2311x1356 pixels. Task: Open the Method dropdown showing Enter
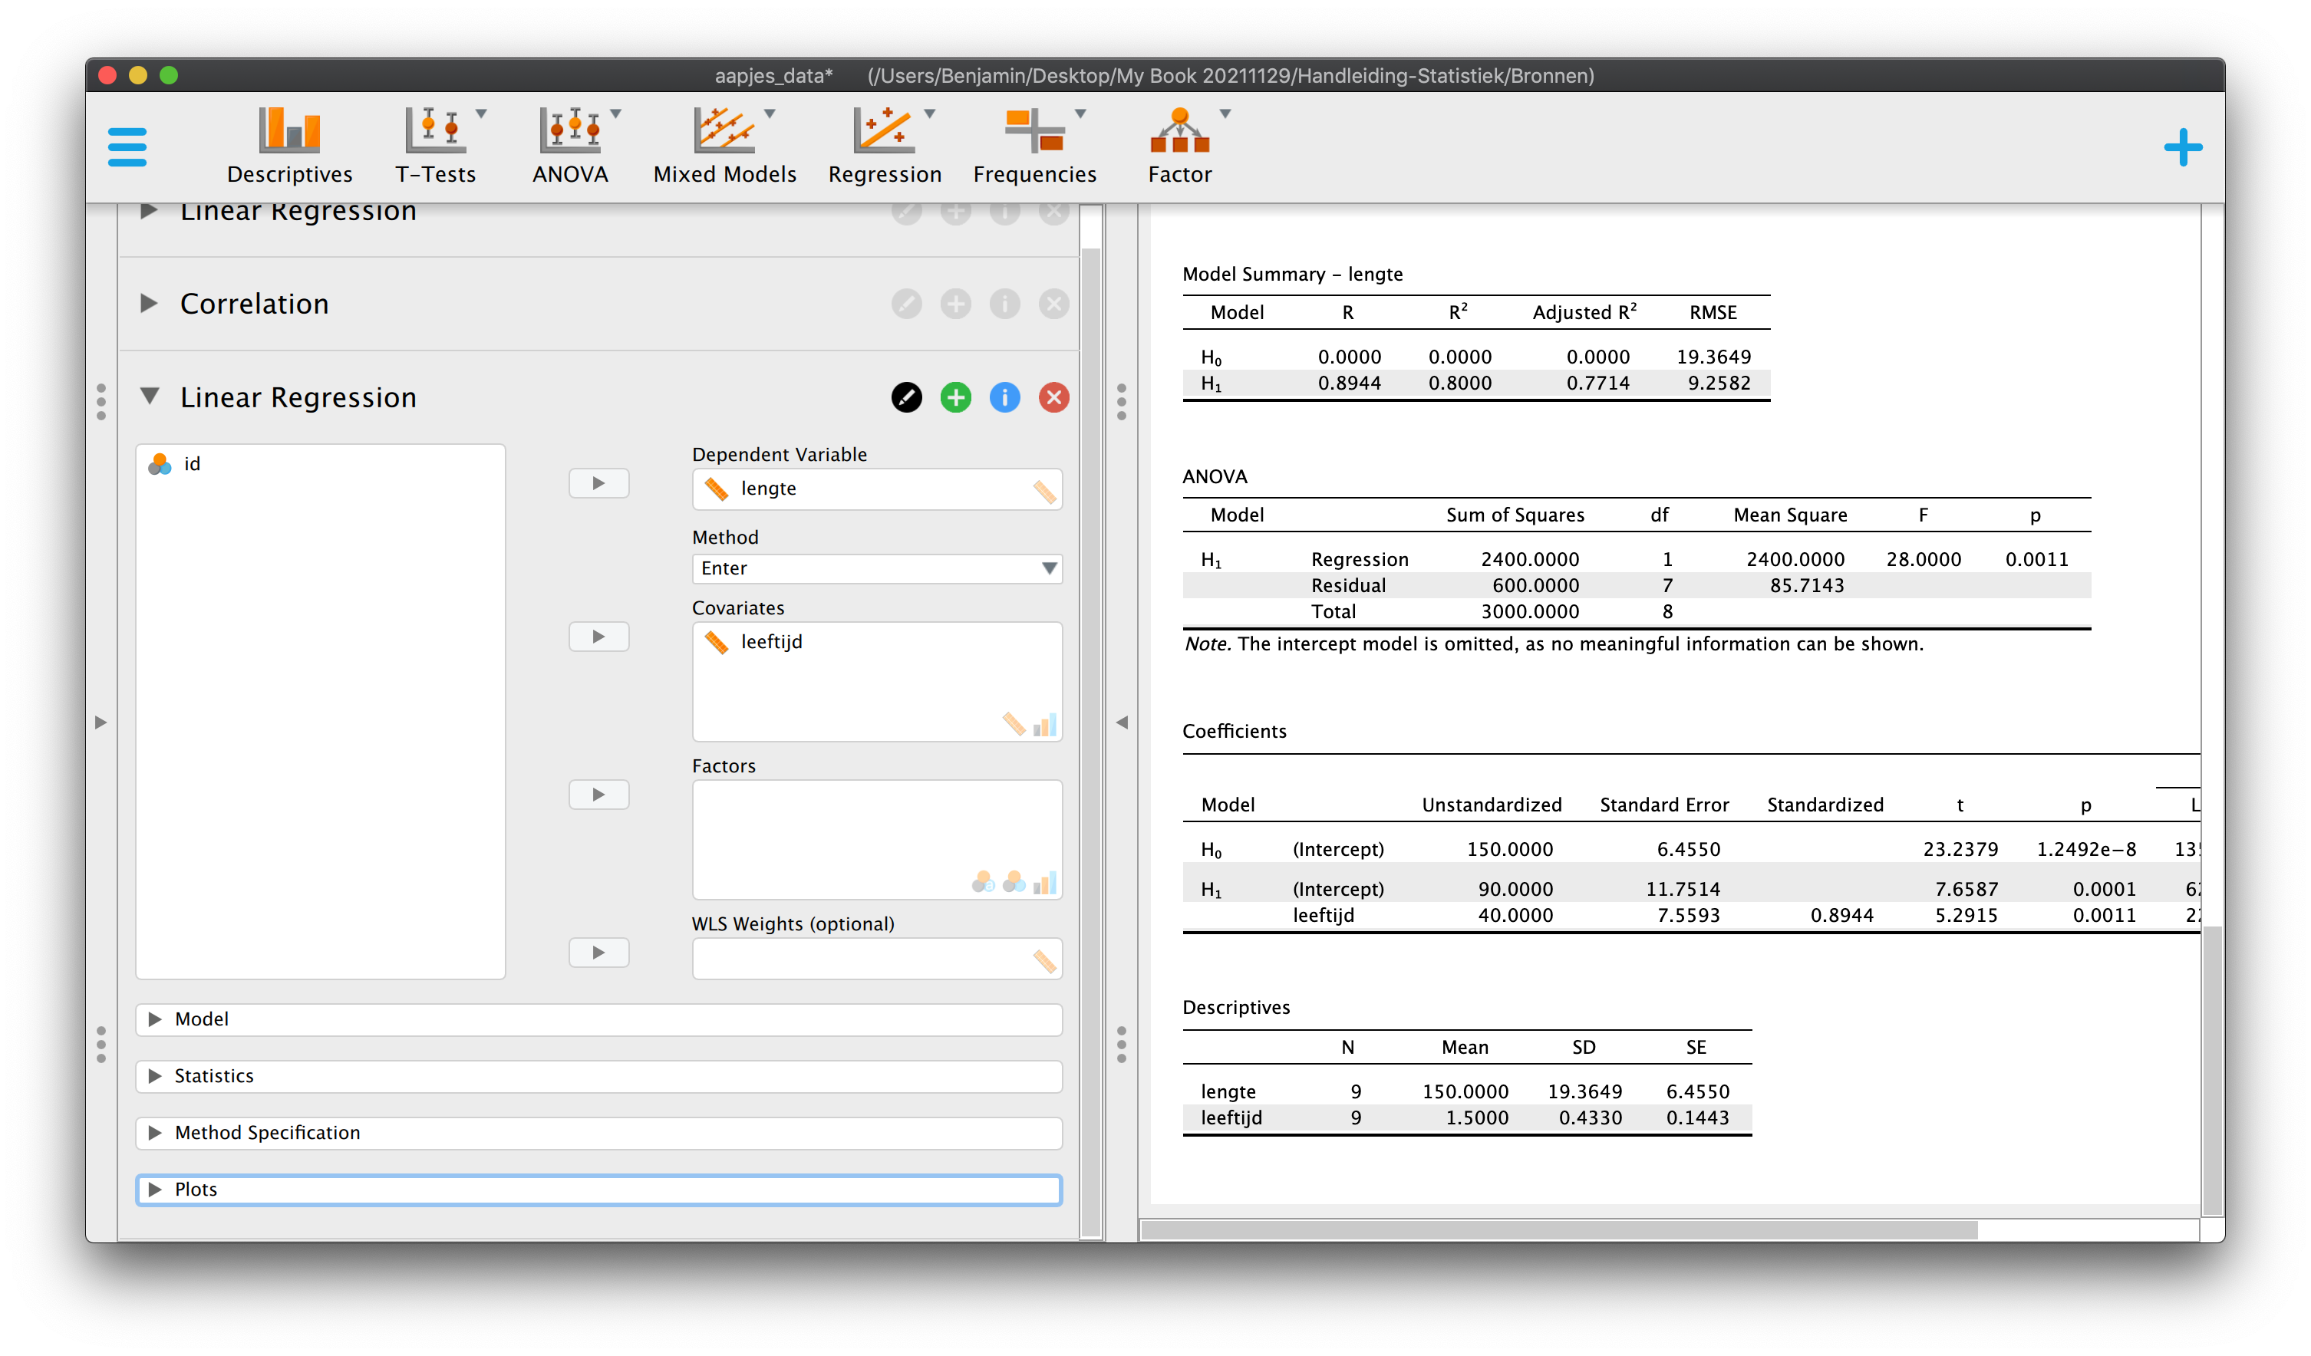(878, 568)
